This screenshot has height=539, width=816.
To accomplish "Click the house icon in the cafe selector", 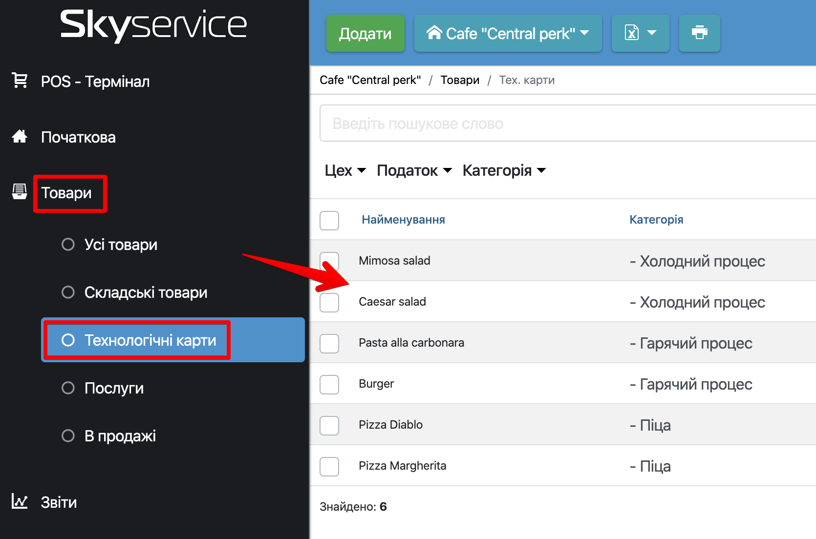I will pos(434,33).
